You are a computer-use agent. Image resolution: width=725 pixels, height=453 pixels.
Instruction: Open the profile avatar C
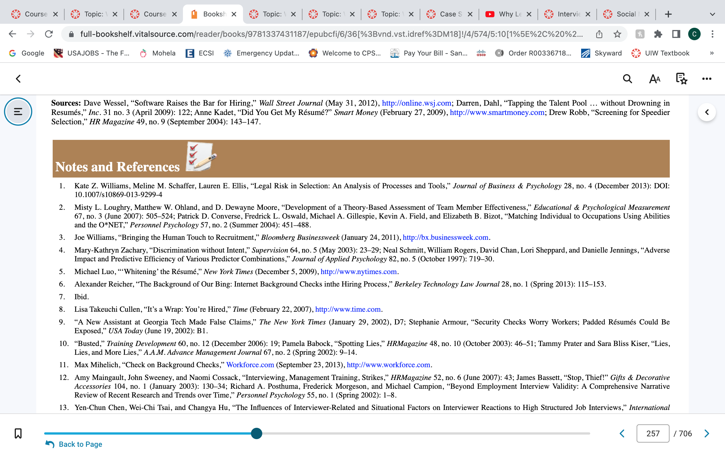pyautogui.click(x=694, y=34)
